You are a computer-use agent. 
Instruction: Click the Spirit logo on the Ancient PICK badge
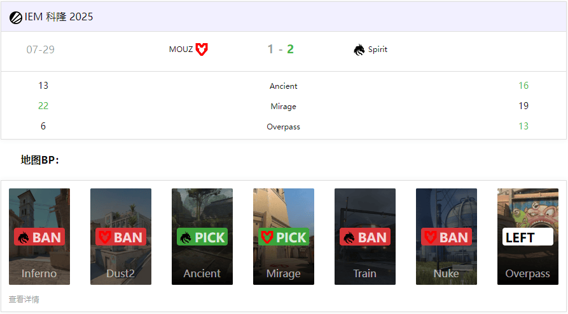186,237
